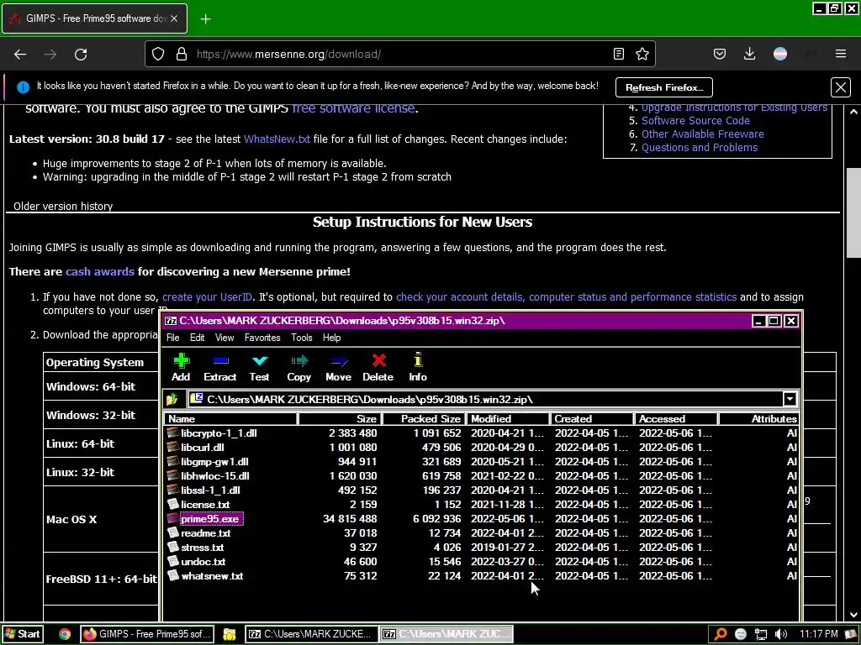Follow the create your UserID link
The width and height of the screenshot is (861, 645).
[207, 296]
